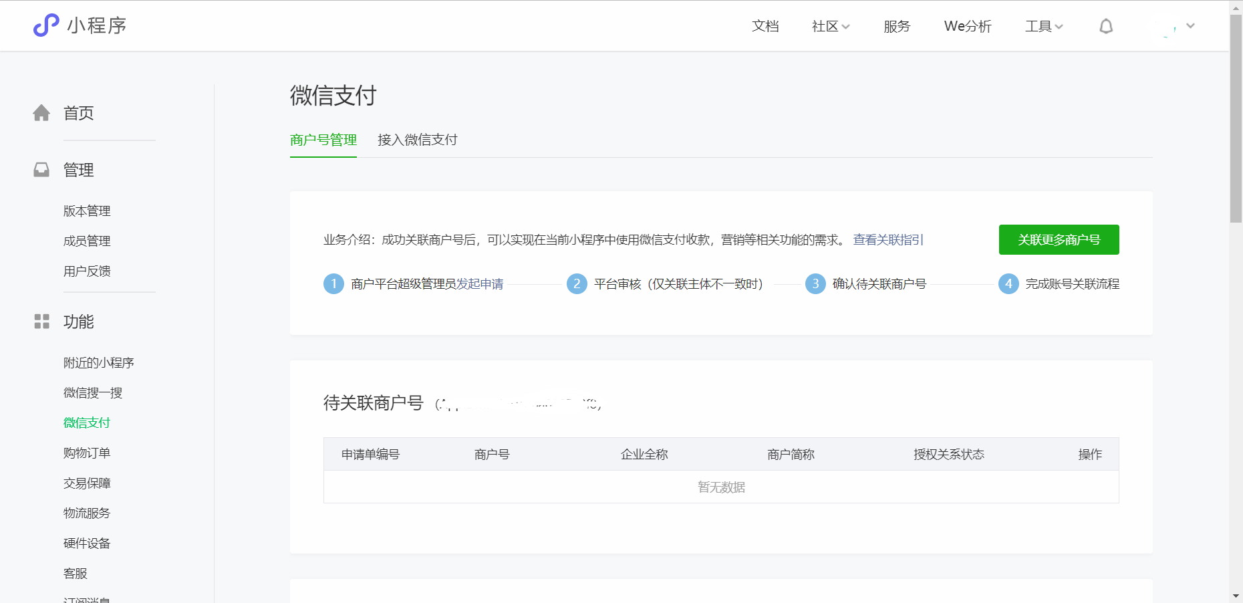Open 版本管理 in the sidebar
This screenshot has height=603, width=1243.
[87, 211]
